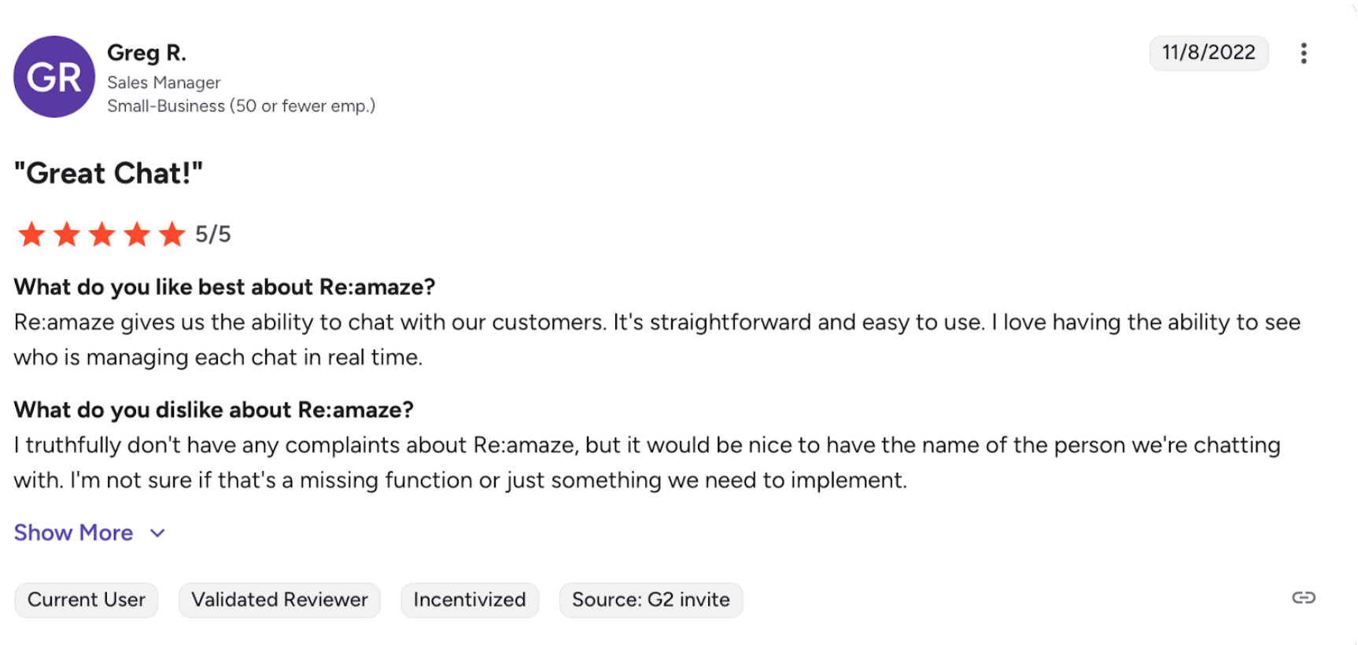Click the 5/5 rating score text

tap(213, 234)
